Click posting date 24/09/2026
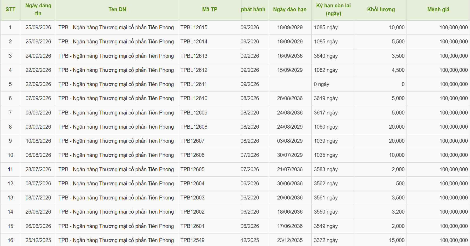Viewport: 470px width, 246px height. [x=38, y=56]
